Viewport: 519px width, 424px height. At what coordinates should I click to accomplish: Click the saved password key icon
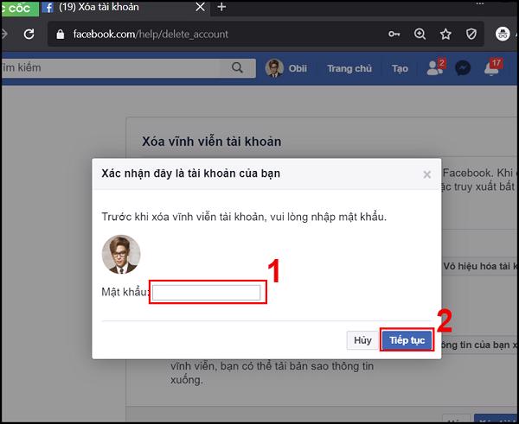[x=395, y=35]
